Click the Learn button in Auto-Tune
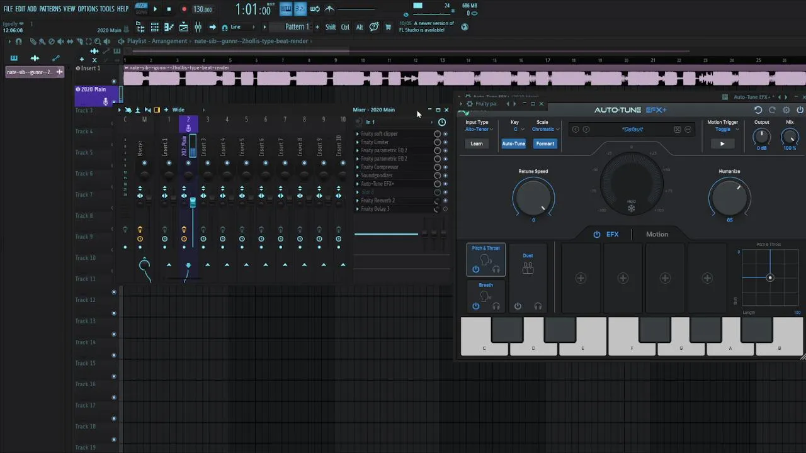This screenshot has height=453, width=806. click(477, 143)
